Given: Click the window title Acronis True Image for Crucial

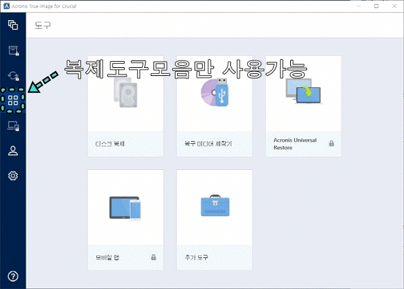Looking at the screenshot, I should 44,6.
